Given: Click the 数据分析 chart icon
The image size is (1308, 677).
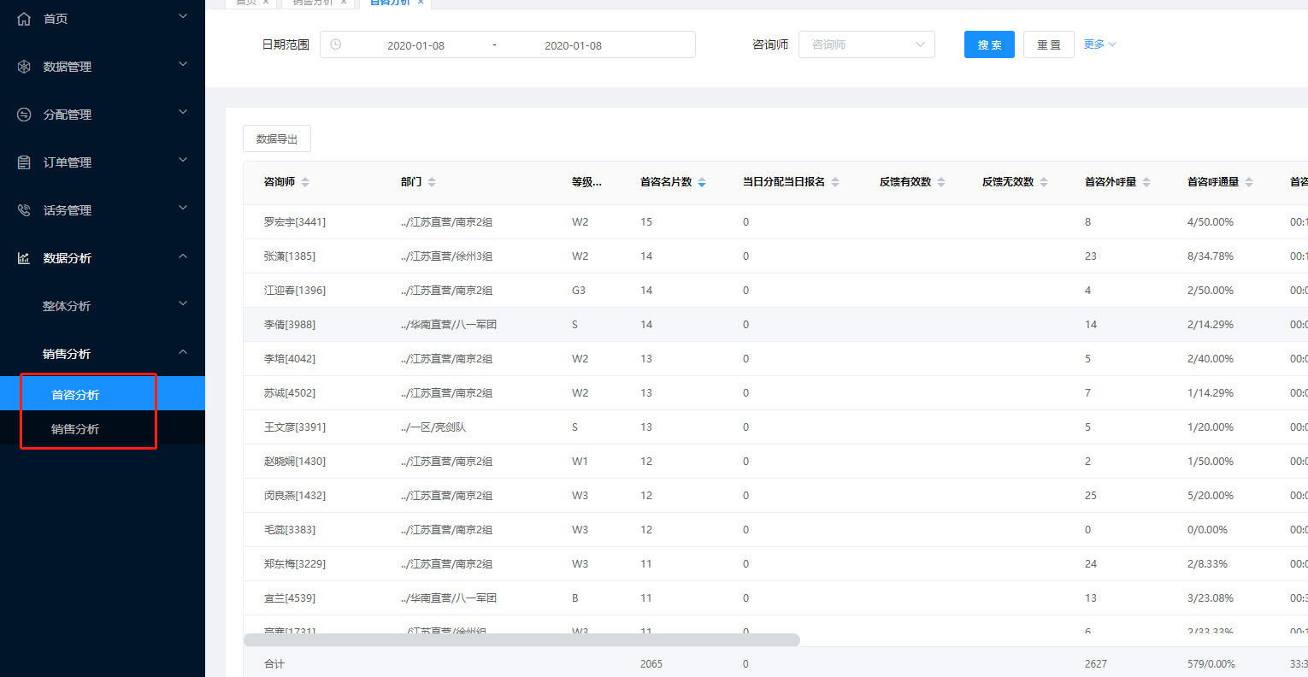Looking at the screenshot, I should pos(24,258).
